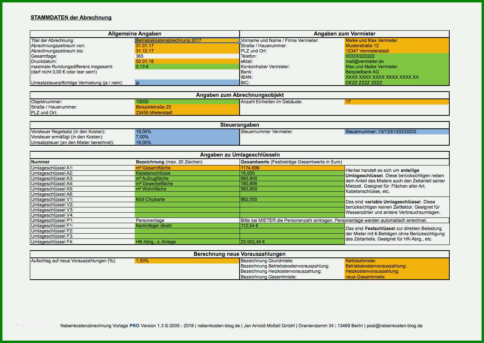Click the Abrechnungszeitraum von date 01.01.17
484x343 pixels.
[x=187, y=46]
